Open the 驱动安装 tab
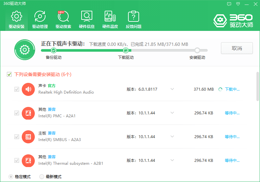 17,20
